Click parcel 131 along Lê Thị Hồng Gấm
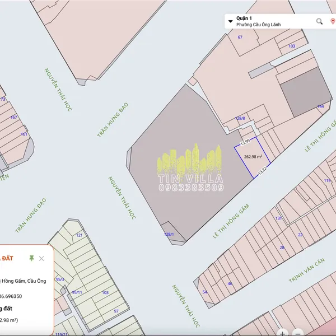 [278, 218]
